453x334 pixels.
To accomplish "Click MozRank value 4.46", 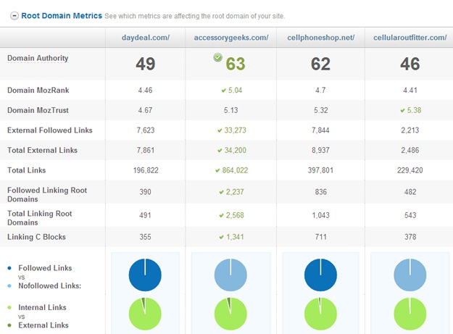I will tap(145, 91).
